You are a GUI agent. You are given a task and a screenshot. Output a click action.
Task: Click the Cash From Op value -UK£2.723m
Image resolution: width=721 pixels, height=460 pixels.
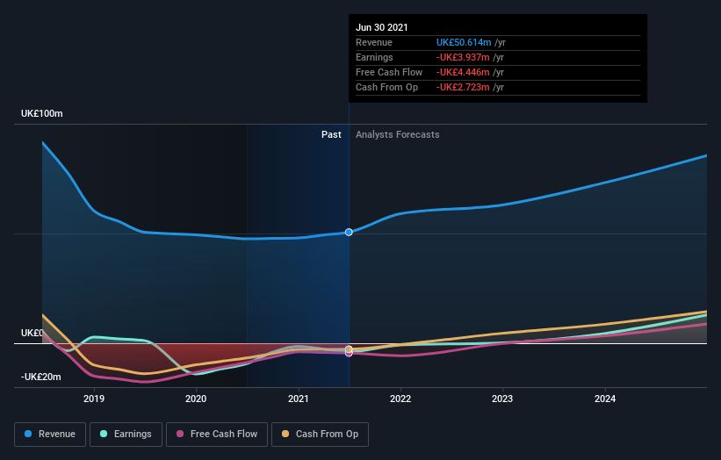(463, 87)
